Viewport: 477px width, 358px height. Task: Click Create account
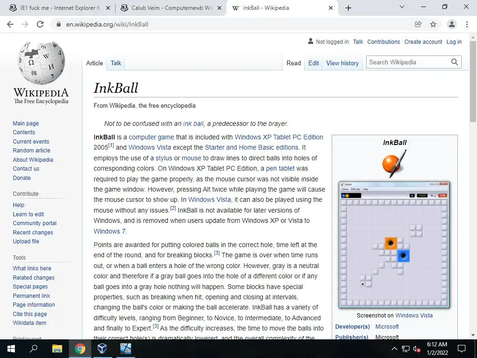click(x=423, y=42)
